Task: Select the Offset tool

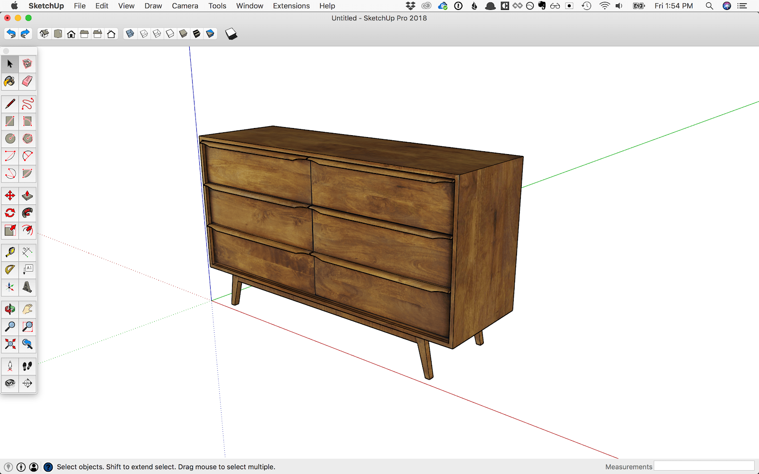Action: click(28, 230)
